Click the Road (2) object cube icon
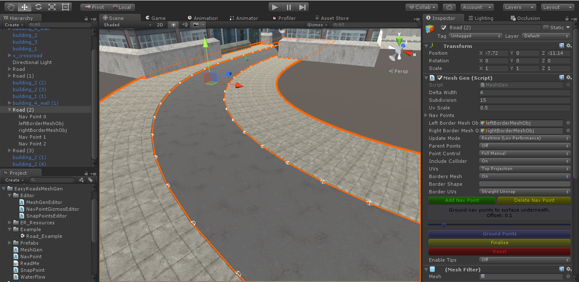579x282 pixels. click(x=430, y=29)
